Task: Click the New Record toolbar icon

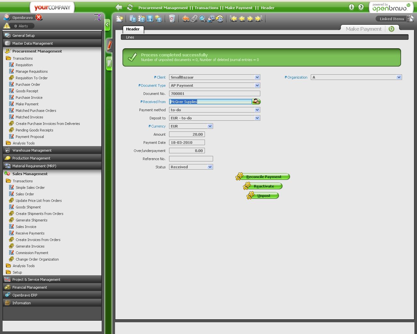Action: 120,19
